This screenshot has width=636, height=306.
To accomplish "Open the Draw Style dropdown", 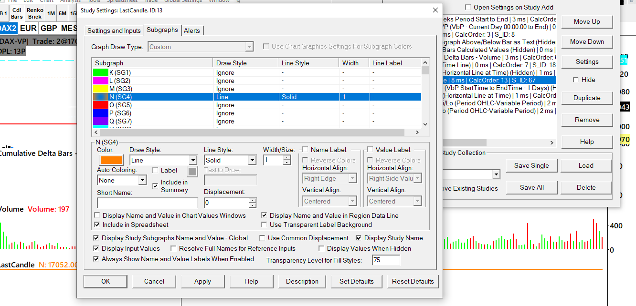I will coord(193,161).
